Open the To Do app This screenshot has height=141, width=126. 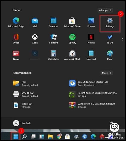coord(110,39)
